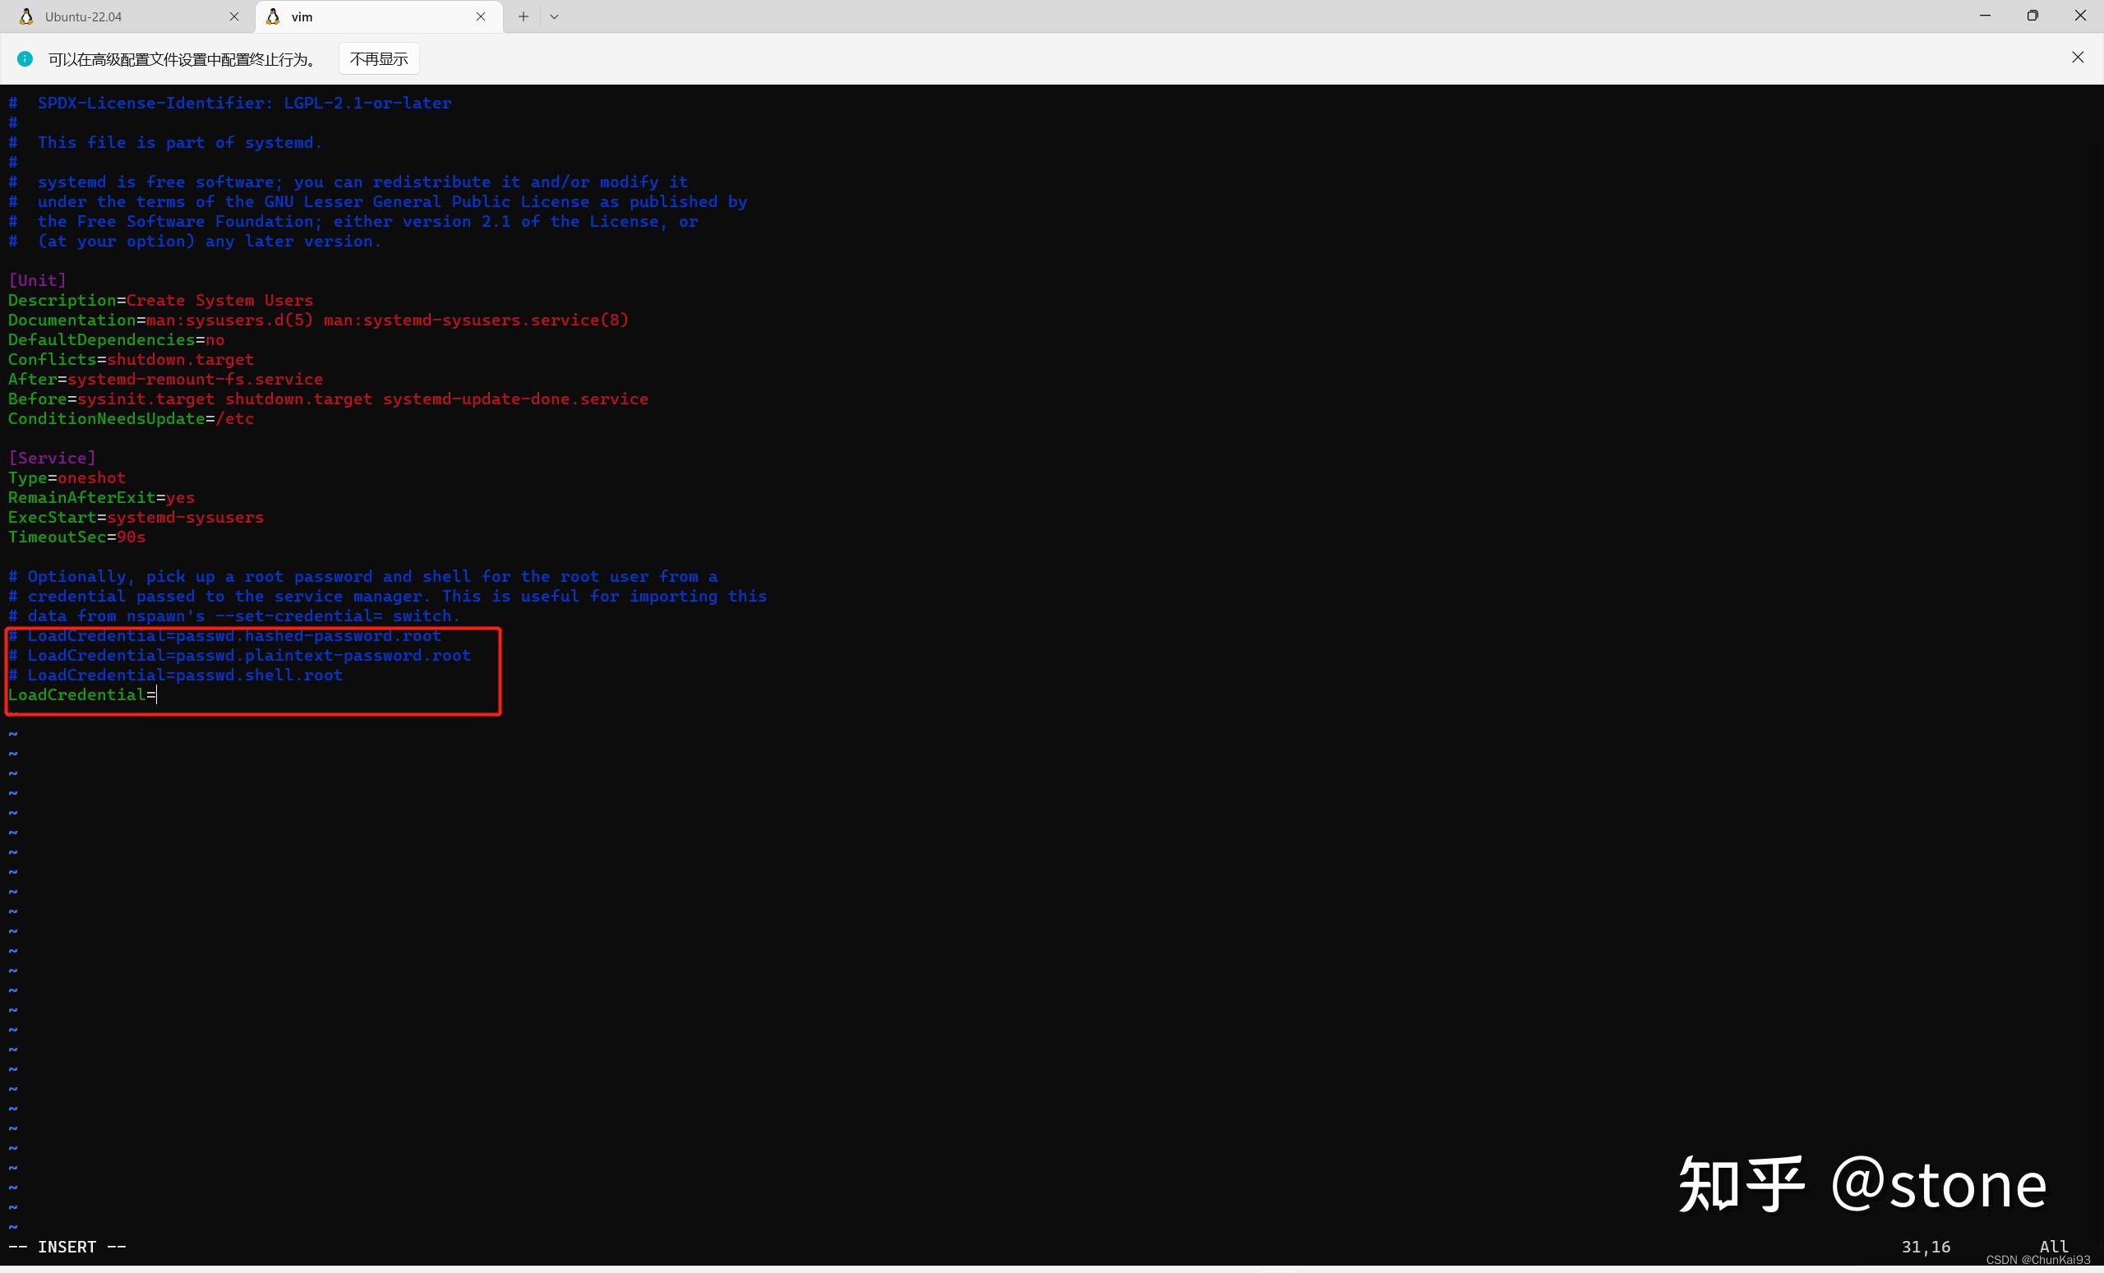Click the After=systemd-remount-fs.service line

[166, 378]
